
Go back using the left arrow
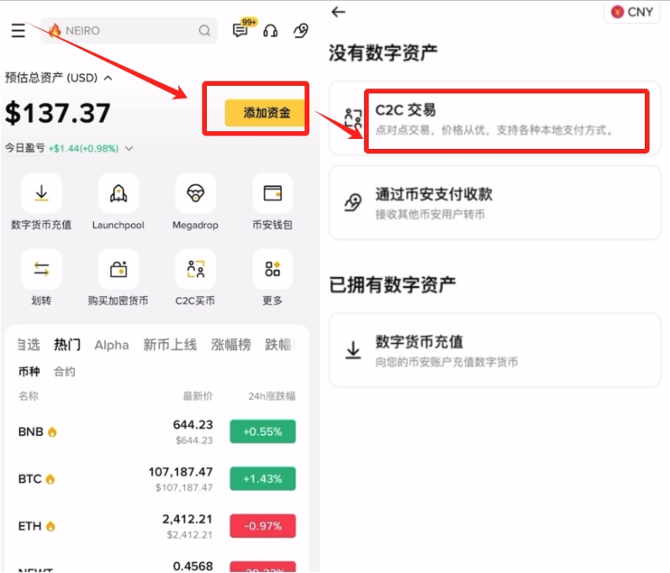pyautogui.click(x=339, y=12)
